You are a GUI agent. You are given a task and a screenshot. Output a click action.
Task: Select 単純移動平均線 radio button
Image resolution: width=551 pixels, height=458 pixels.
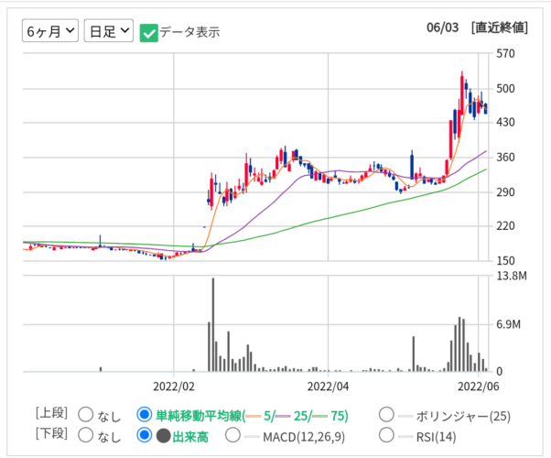[x=144, y=415]
